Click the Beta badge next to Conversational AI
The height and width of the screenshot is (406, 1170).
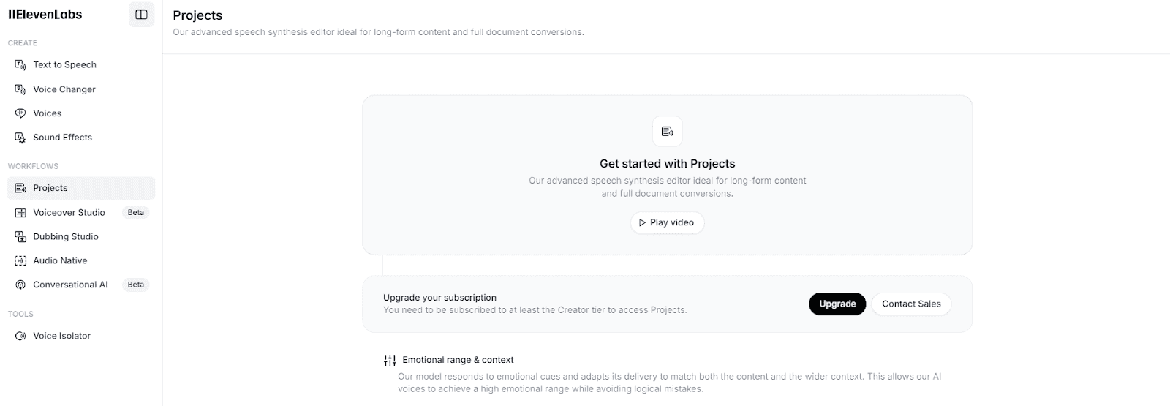[136, 285]
